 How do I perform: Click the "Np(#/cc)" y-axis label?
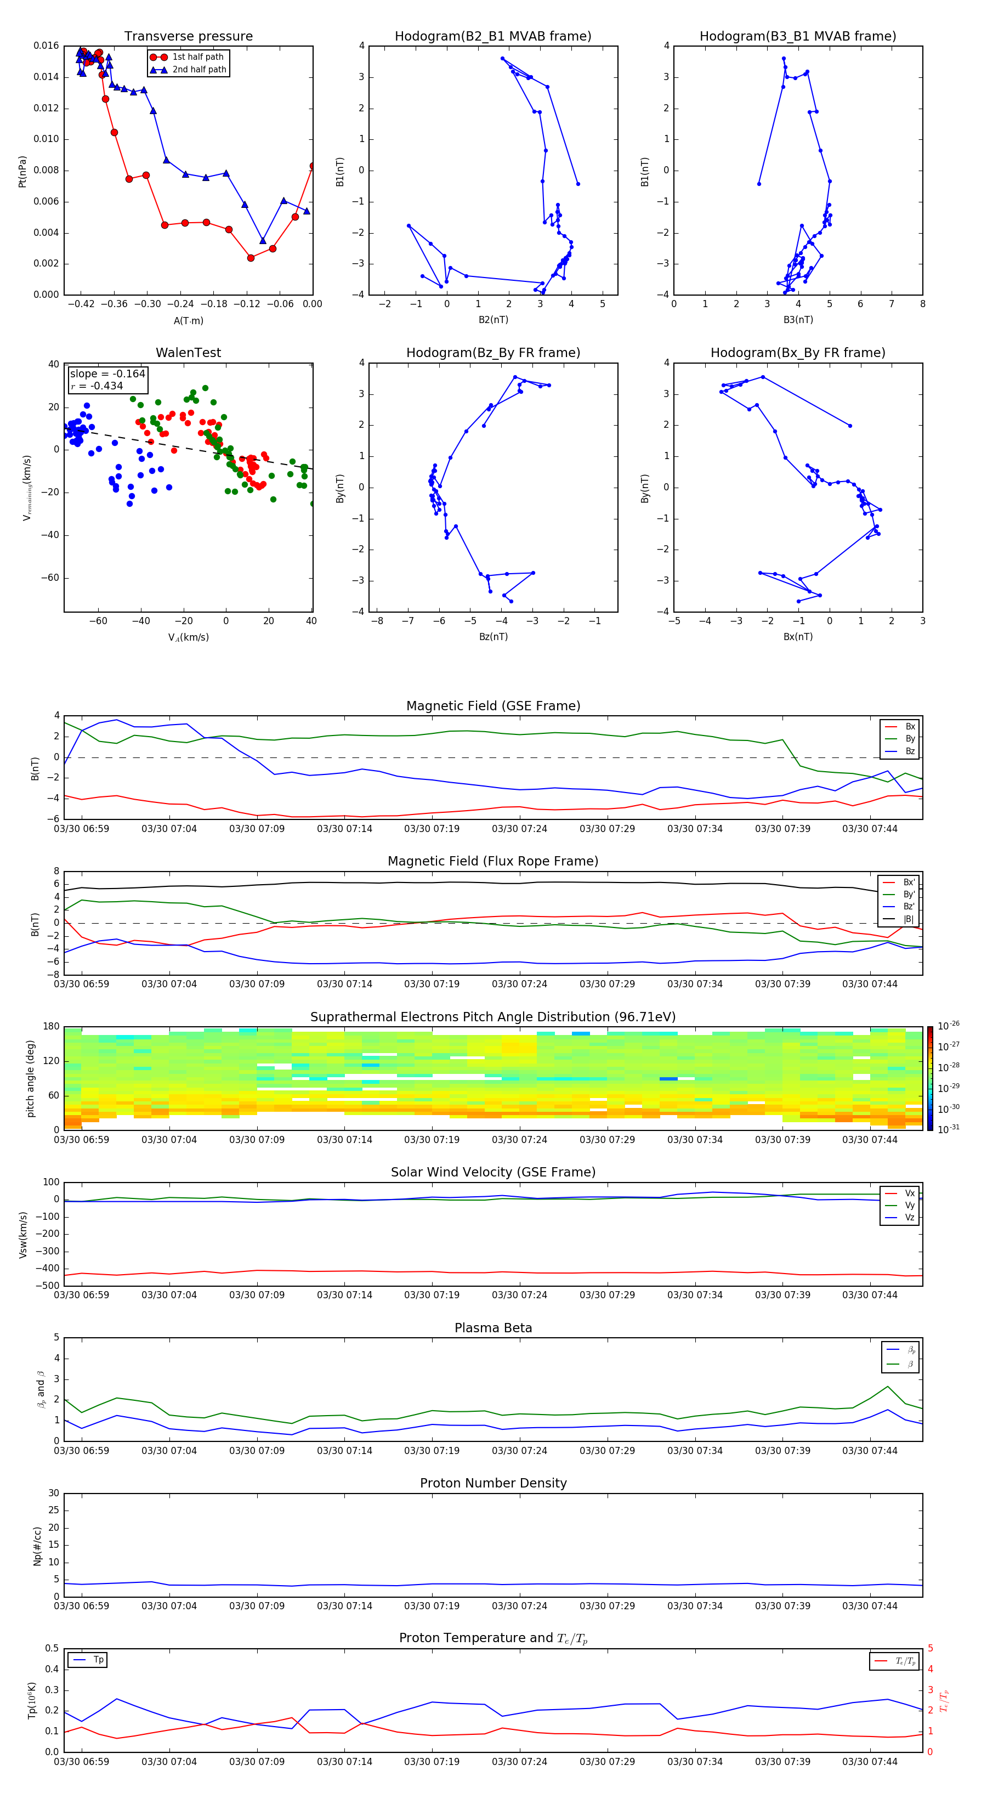(x=37, y=1546)
